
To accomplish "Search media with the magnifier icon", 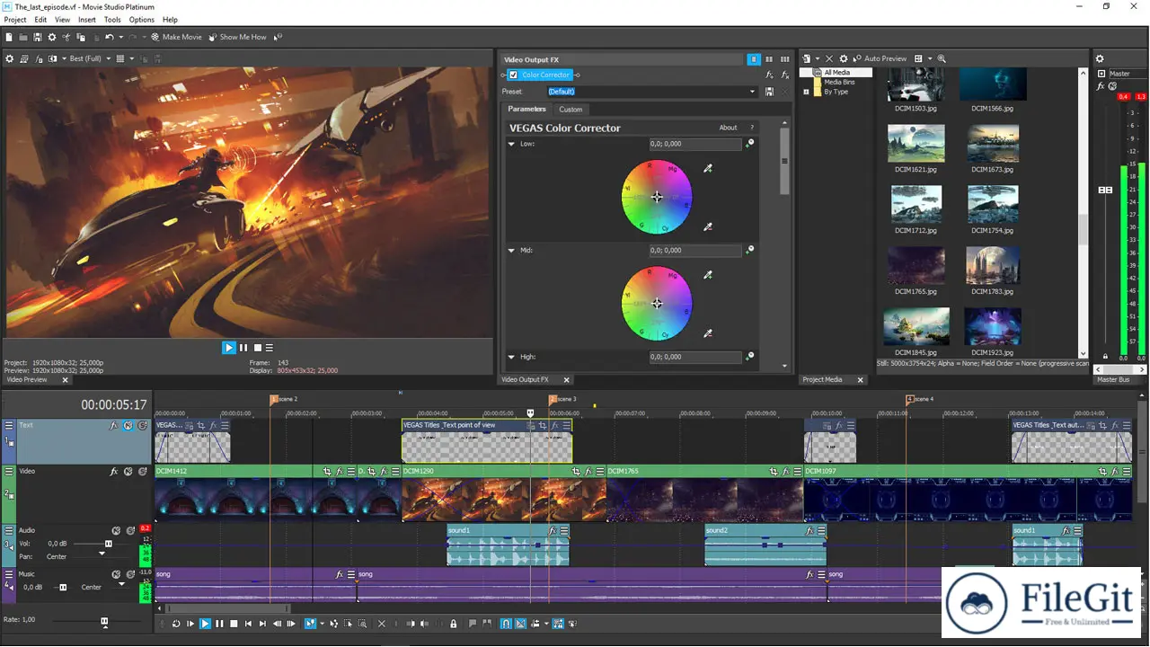I will point(942,58).
